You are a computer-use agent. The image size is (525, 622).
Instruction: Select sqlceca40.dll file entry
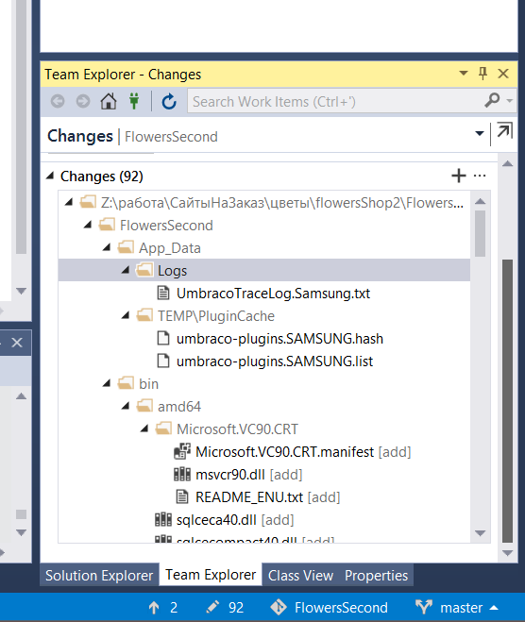(x=216, y=519)
